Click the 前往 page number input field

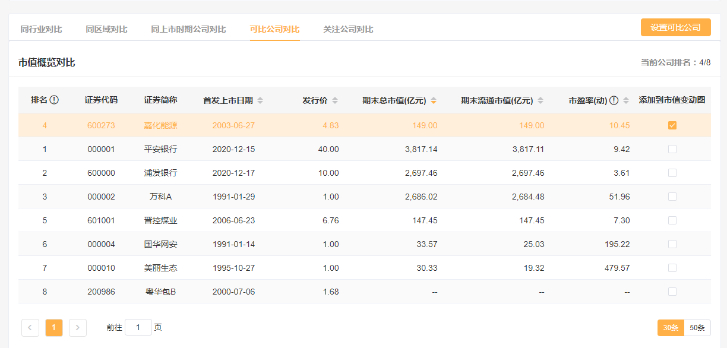tap(138, 328)
